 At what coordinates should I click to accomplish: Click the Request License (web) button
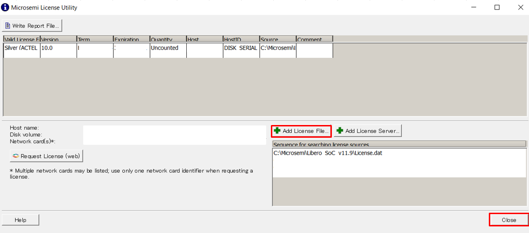46,156
